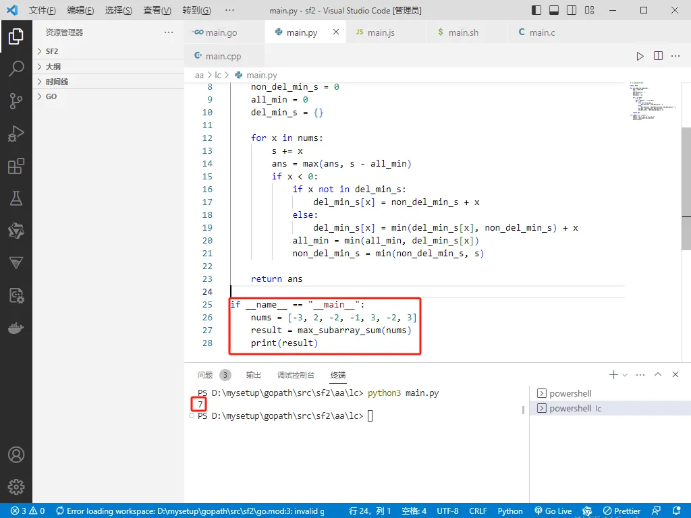
Task: Click breadcrumb folder lc
Action: click(218, 76)
